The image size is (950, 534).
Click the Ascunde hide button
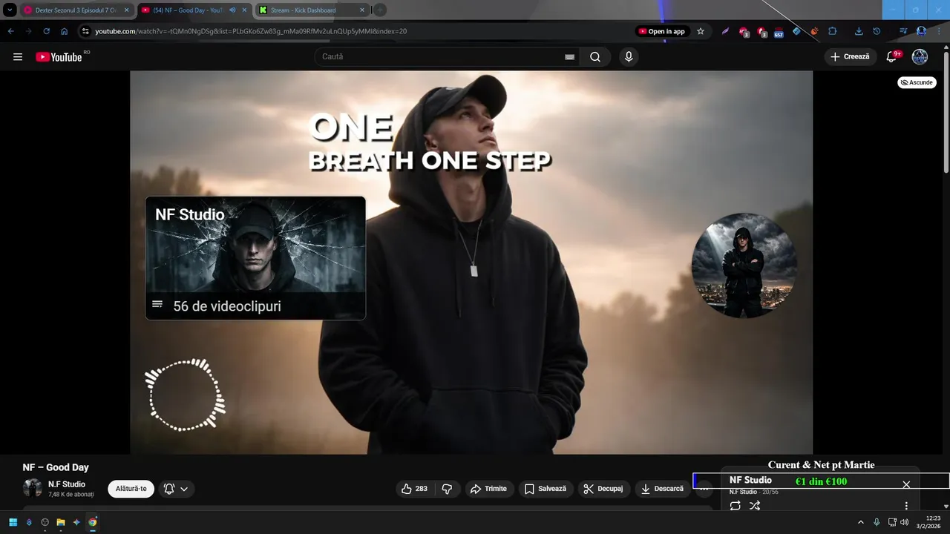click(x=917, y=82)
